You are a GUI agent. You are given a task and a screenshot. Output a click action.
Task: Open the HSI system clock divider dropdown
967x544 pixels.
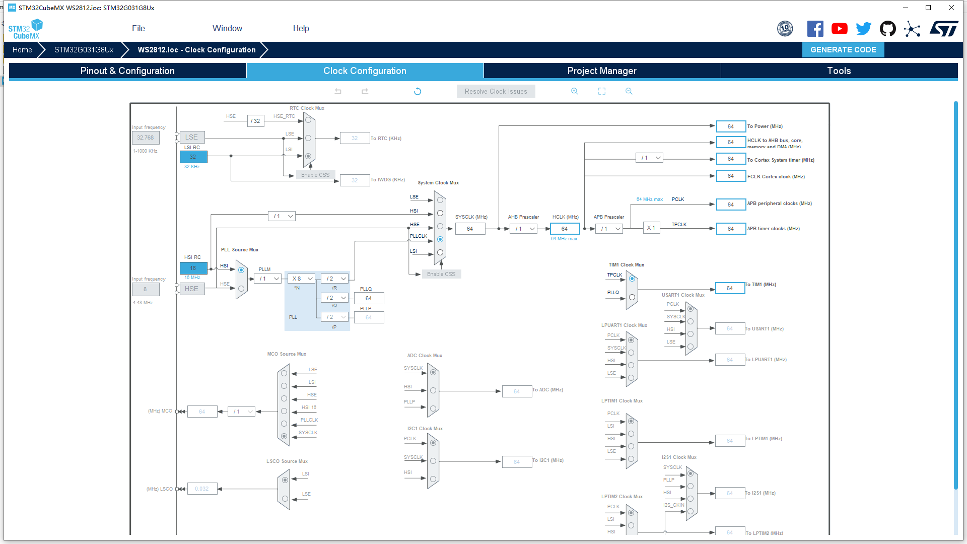282,216
